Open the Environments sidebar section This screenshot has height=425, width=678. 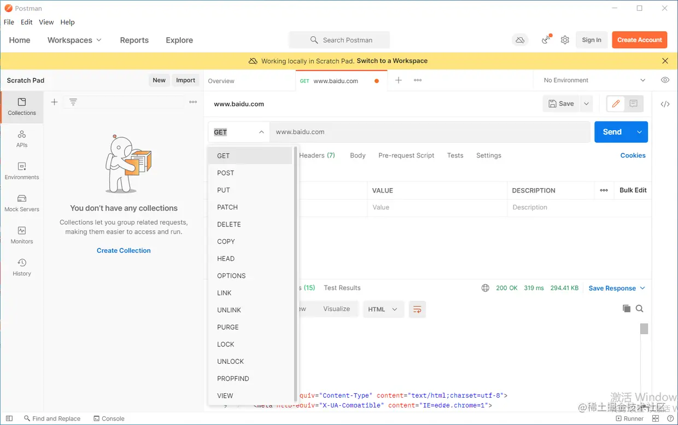coord(22,171)
